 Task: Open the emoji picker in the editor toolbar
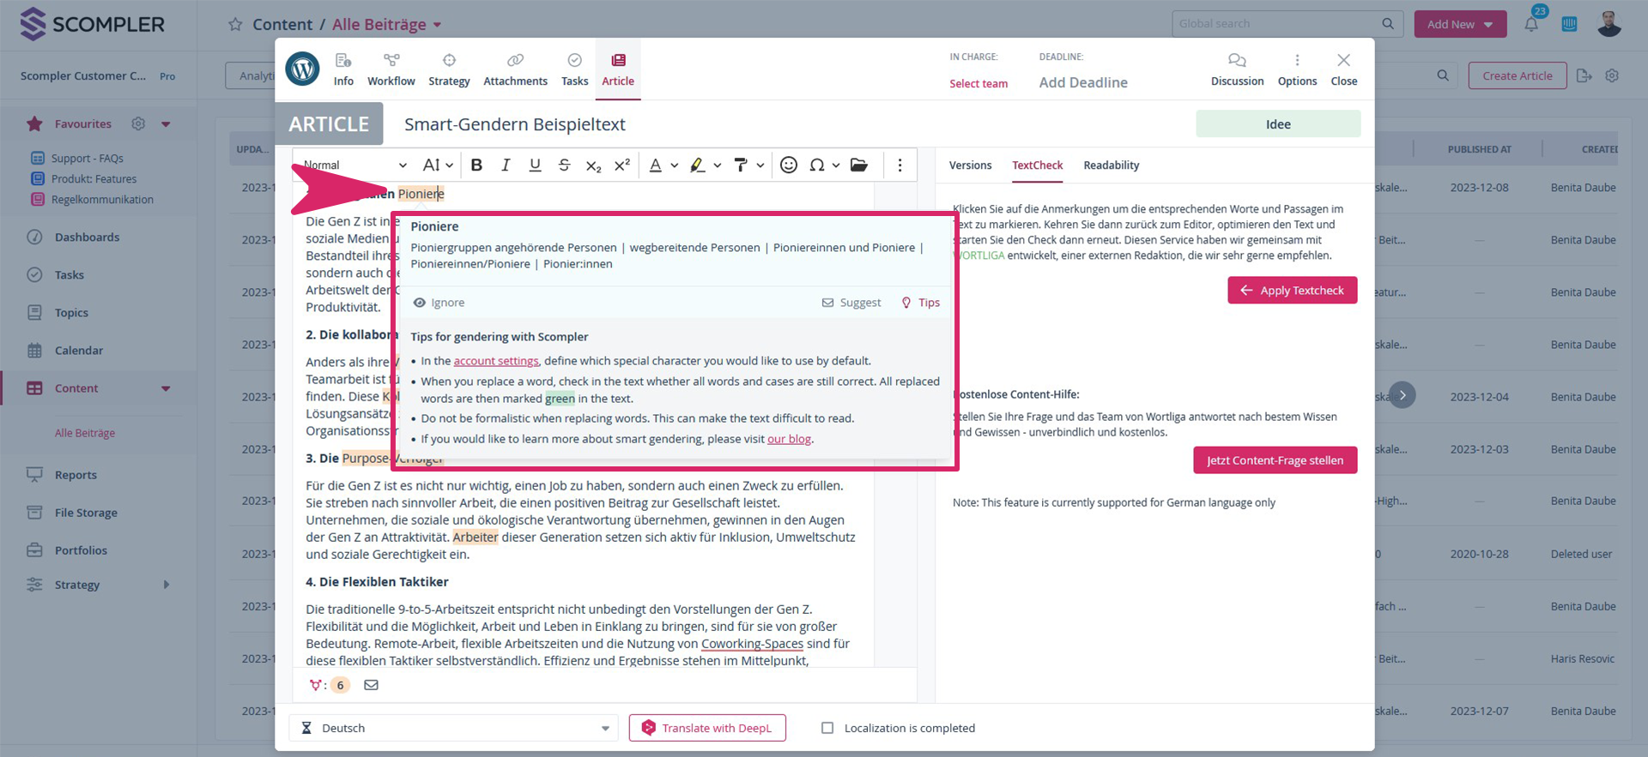click(788, 165)
